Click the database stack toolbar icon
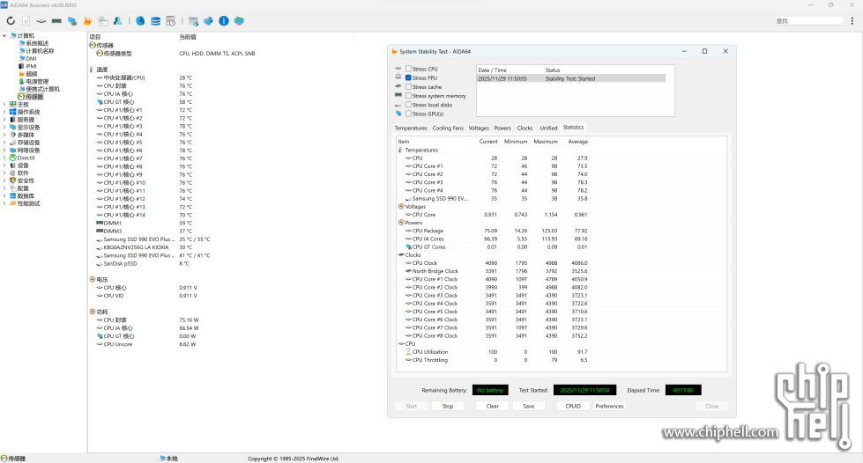This screenshot has height=463, width=863. click(155, 20)
